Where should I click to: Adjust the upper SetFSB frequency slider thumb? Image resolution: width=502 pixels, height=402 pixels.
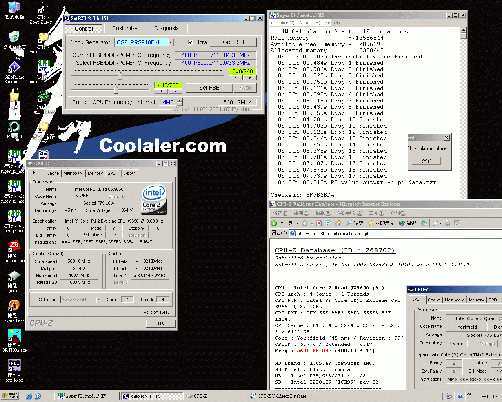(120, 76)
